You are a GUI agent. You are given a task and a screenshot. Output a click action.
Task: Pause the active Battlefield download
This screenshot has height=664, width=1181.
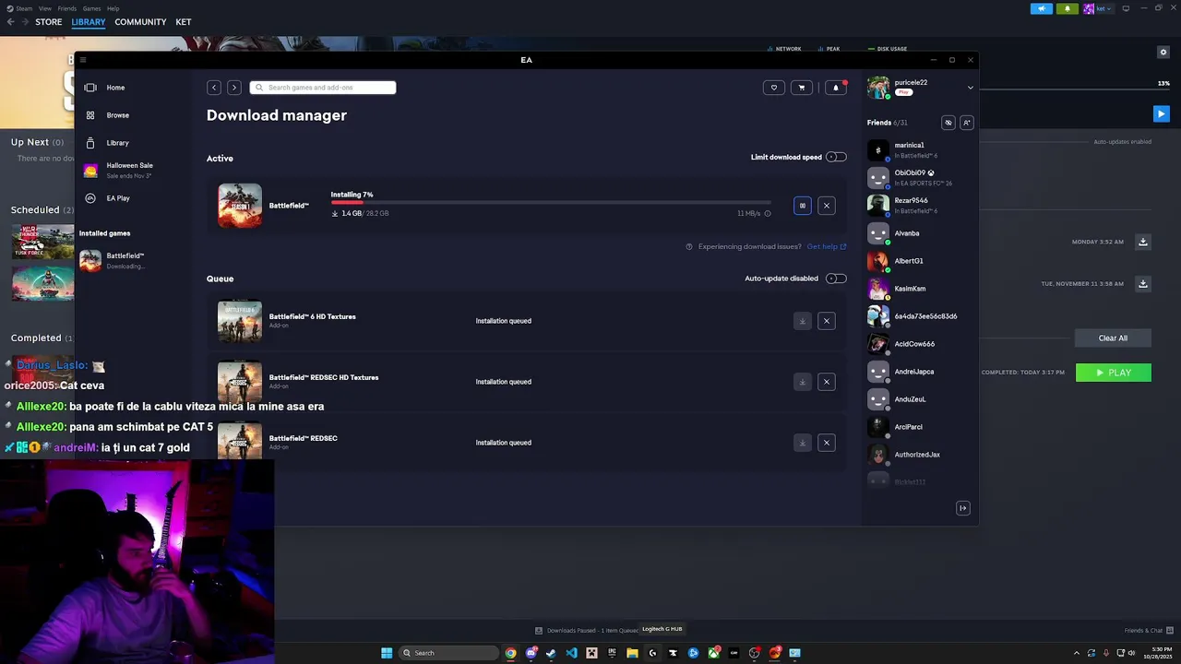(803, 206)
